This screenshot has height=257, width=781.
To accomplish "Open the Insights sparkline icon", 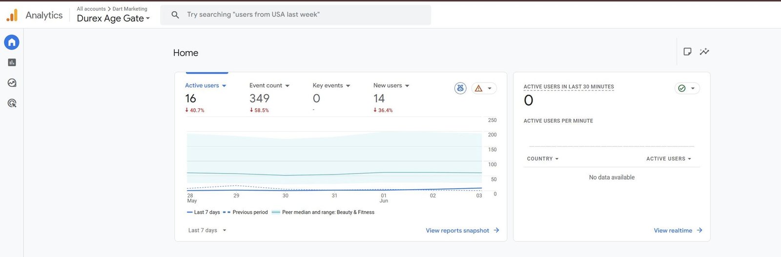I will [x=704, y=52].
